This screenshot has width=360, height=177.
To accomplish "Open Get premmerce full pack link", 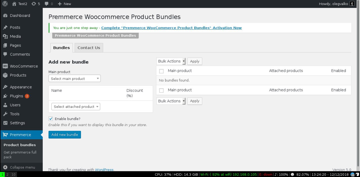I will point(20,155).
